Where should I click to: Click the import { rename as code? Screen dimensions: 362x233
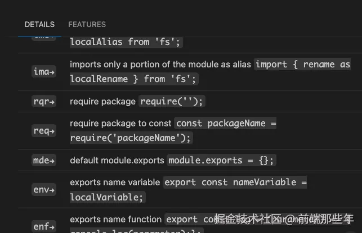click(303, 64)
